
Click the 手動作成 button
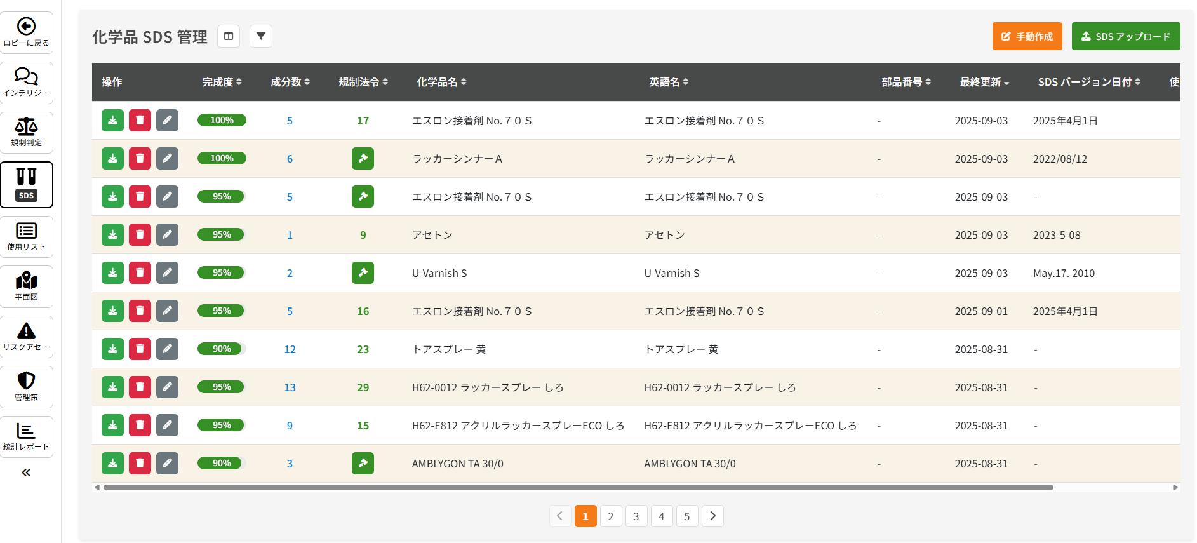(1027, 36)
